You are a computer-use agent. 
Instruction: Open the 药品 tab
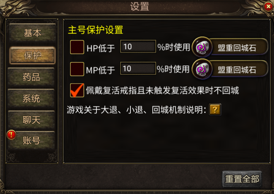click(x=31, y=77)
